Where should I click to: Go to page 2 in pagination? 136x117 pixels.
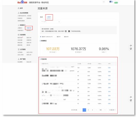click(88, 110)
